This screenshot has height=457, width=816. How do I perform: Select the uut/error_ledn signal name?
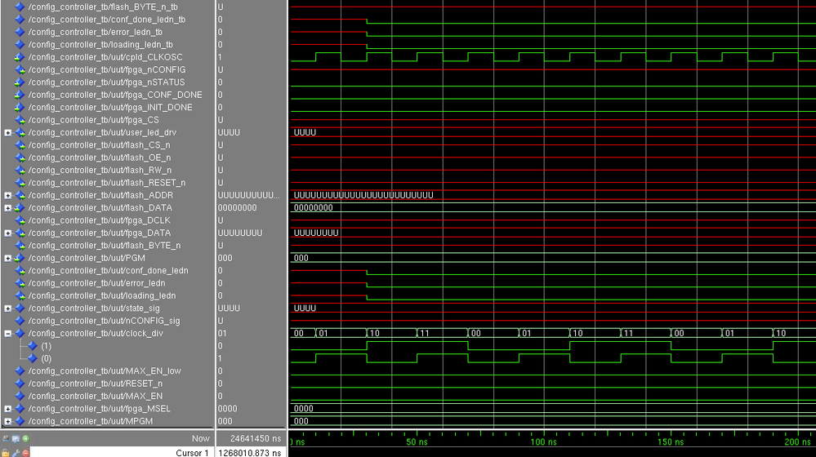click(97, 283)
